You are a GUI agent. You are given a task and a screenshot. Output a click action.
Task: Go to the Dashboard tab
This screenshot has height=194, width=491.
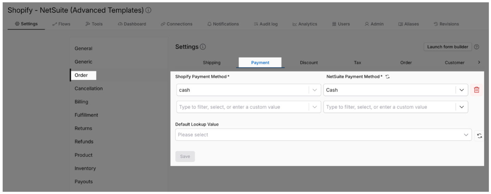132,24
